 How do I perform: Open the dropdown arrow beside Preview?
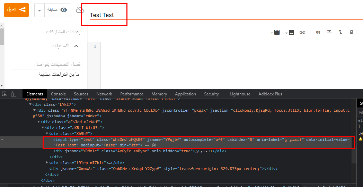coord(40,10)
